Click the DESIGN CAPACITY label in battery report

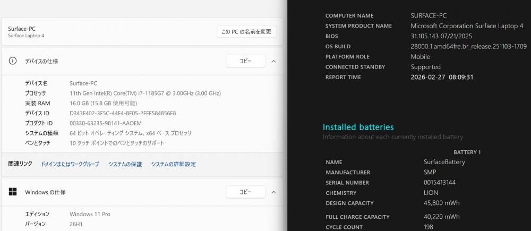(349, 203)
